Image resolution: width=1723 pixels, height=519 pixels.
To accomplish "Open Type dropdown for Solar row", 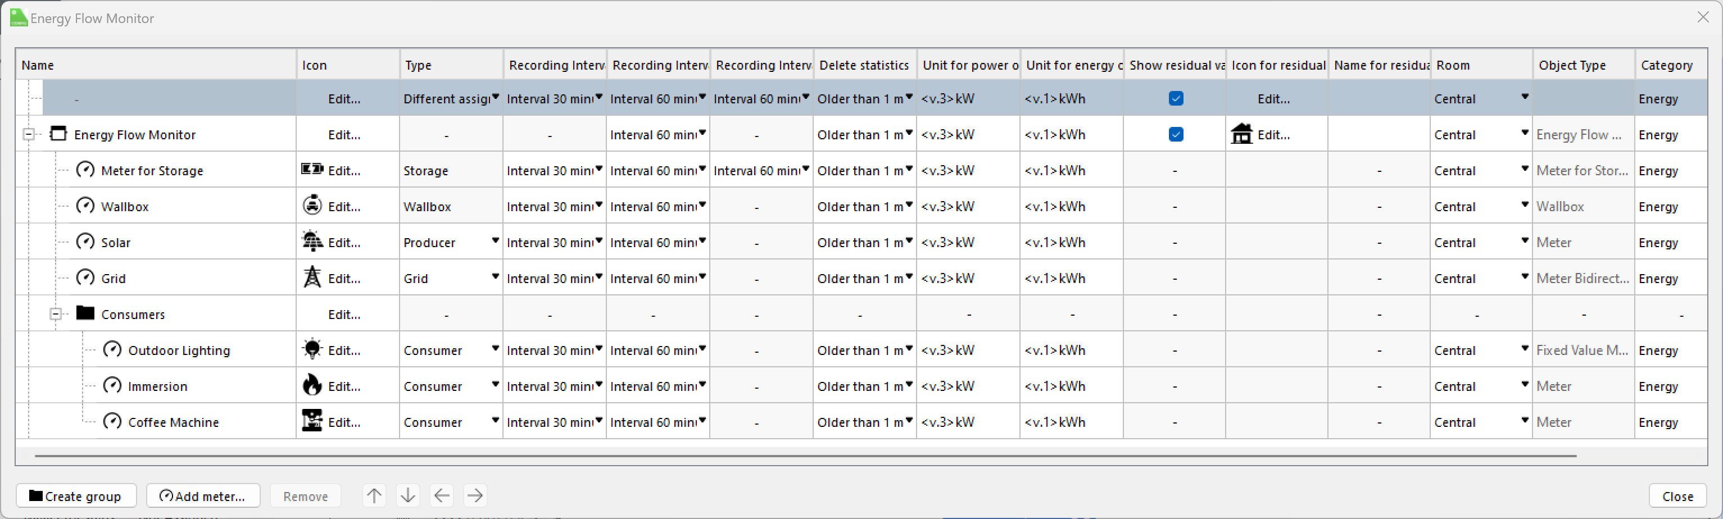I will (495, 241).
